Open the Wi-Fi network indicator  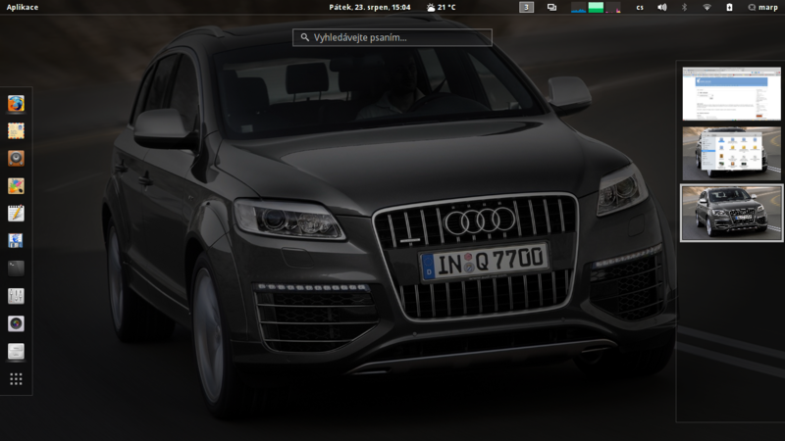(x=706, y=7)
